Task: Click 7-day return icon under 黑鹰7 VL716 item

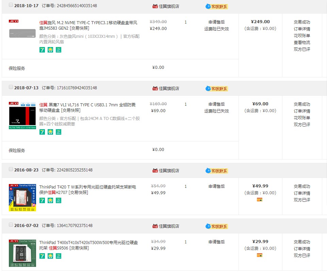Action: tap(42, 132)
